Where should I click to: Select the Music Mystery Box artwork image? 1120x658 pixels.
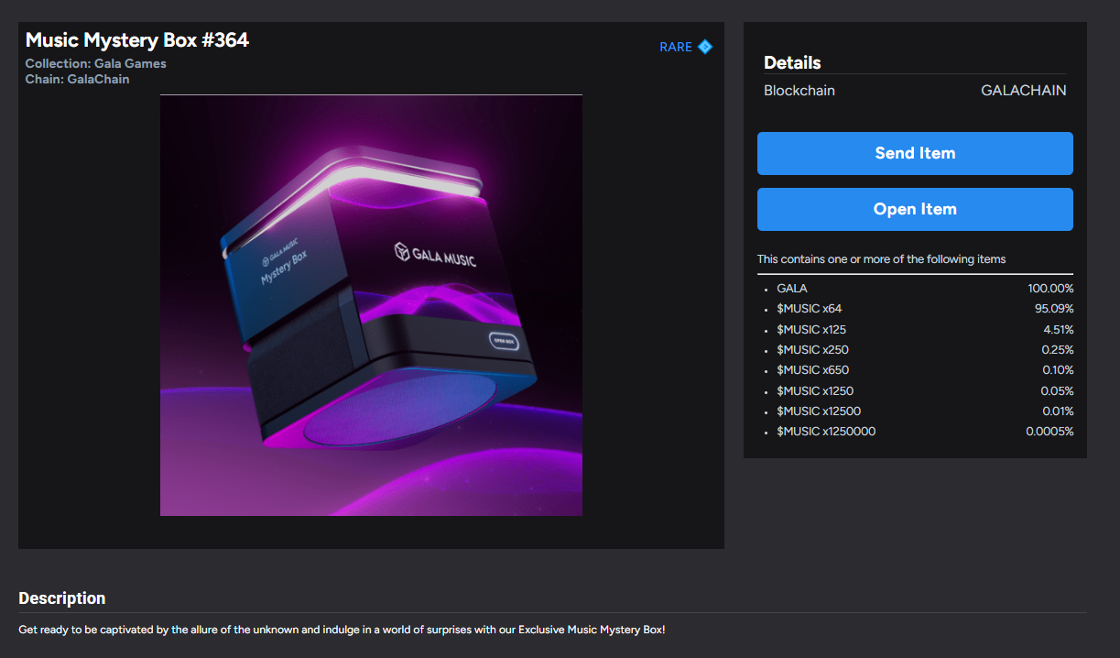pyautogui.click(x=371, y=305)
